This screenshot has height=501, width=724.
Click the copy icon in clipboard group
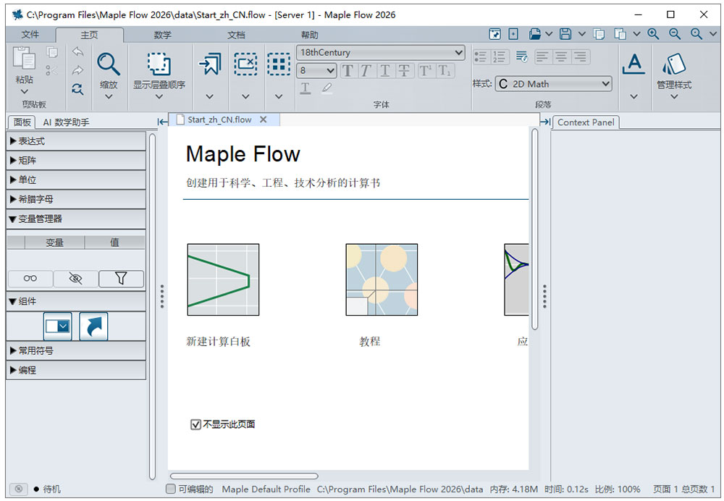(51, 53)
